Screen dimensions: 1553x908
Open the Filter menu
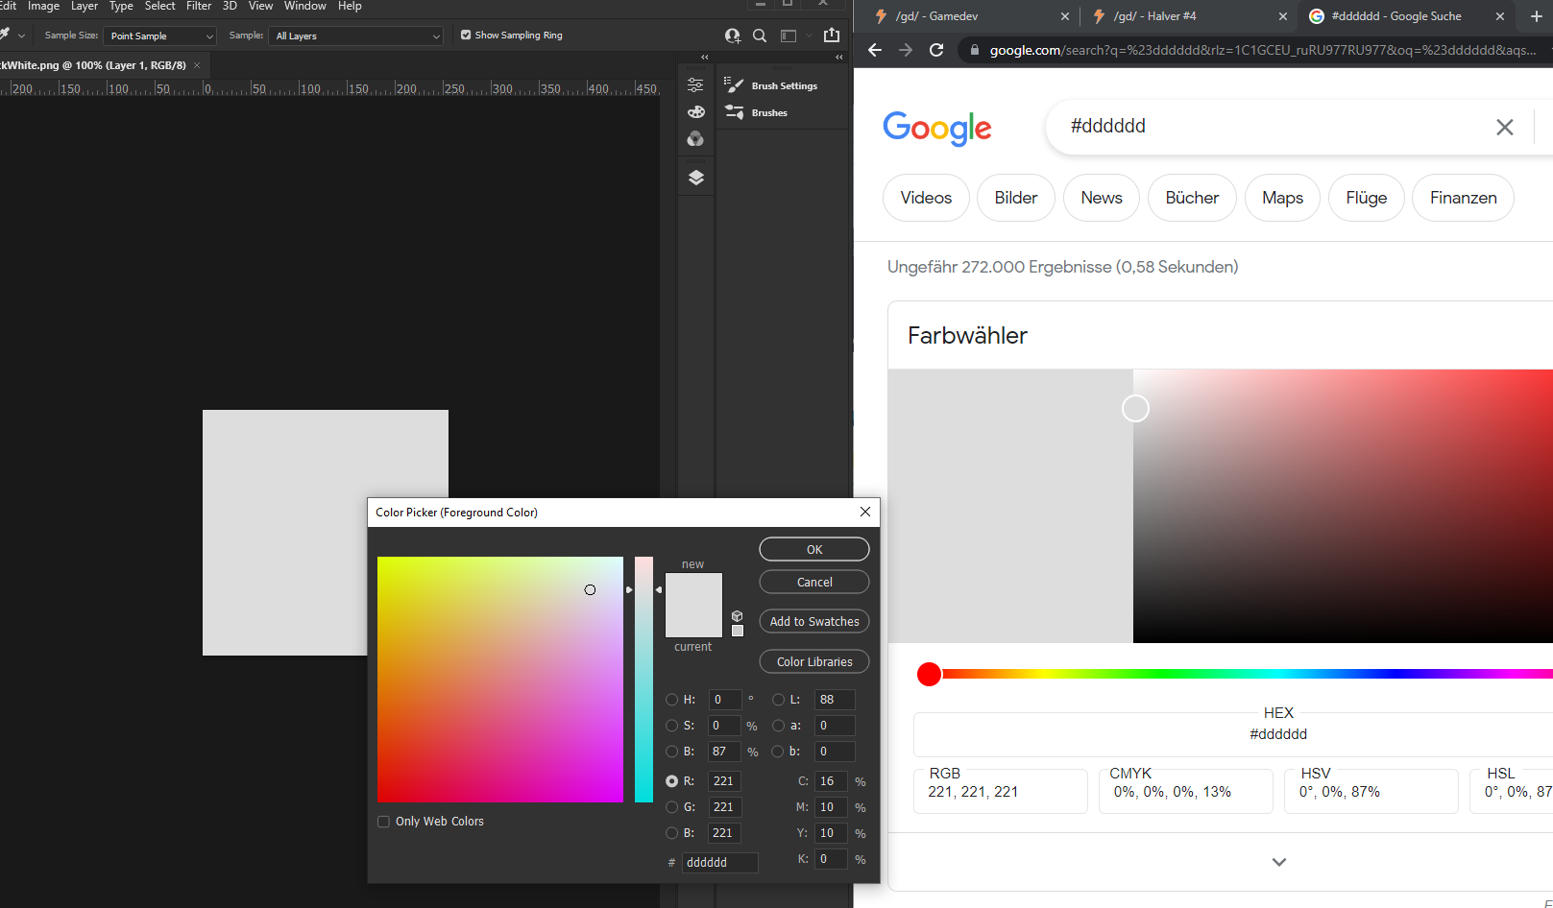point(199,6)
